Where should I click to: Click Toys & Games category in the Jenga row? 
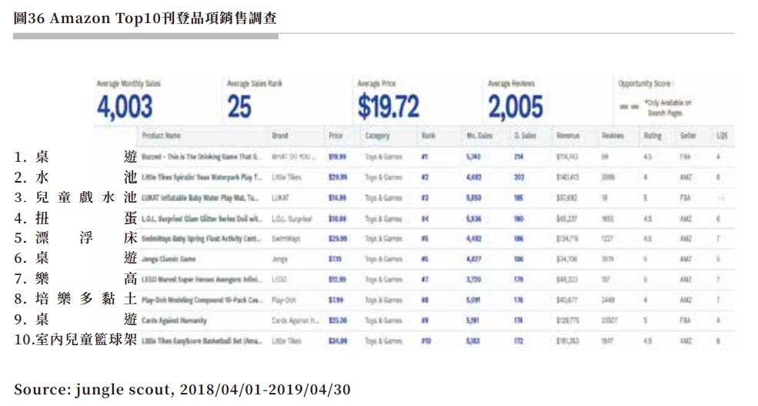tap(383, 259)
